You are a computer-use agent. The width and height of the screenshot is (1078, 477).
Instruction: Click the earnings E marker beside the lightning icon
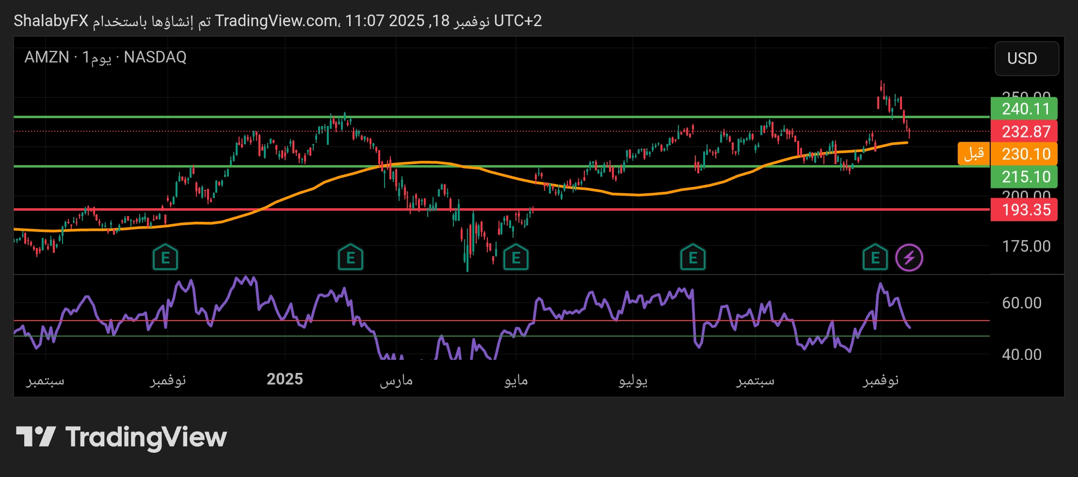pos(875,258)
